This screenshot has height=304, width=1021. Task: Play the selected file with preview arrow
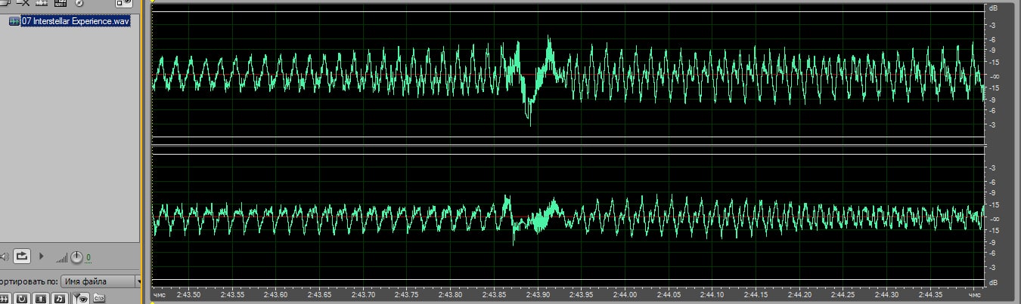click(x=41, y=256)
